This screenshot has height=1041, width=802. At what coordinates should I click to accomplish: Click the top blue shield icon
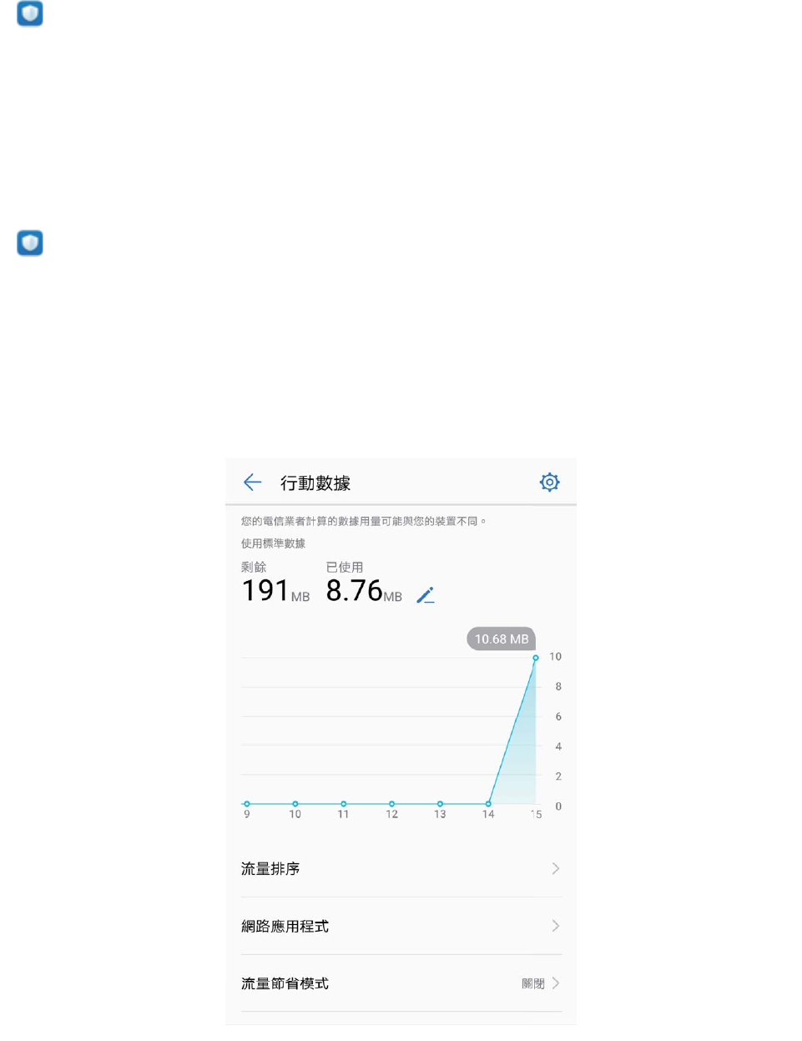(30, 13)
